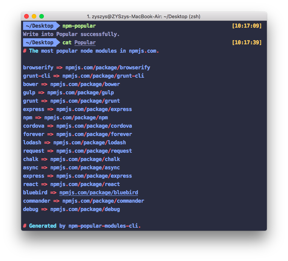Image resolution: width=288 pixels, height=261 pixels.
Task: Click the lodash module name at line start
Action: click(32, 143)
